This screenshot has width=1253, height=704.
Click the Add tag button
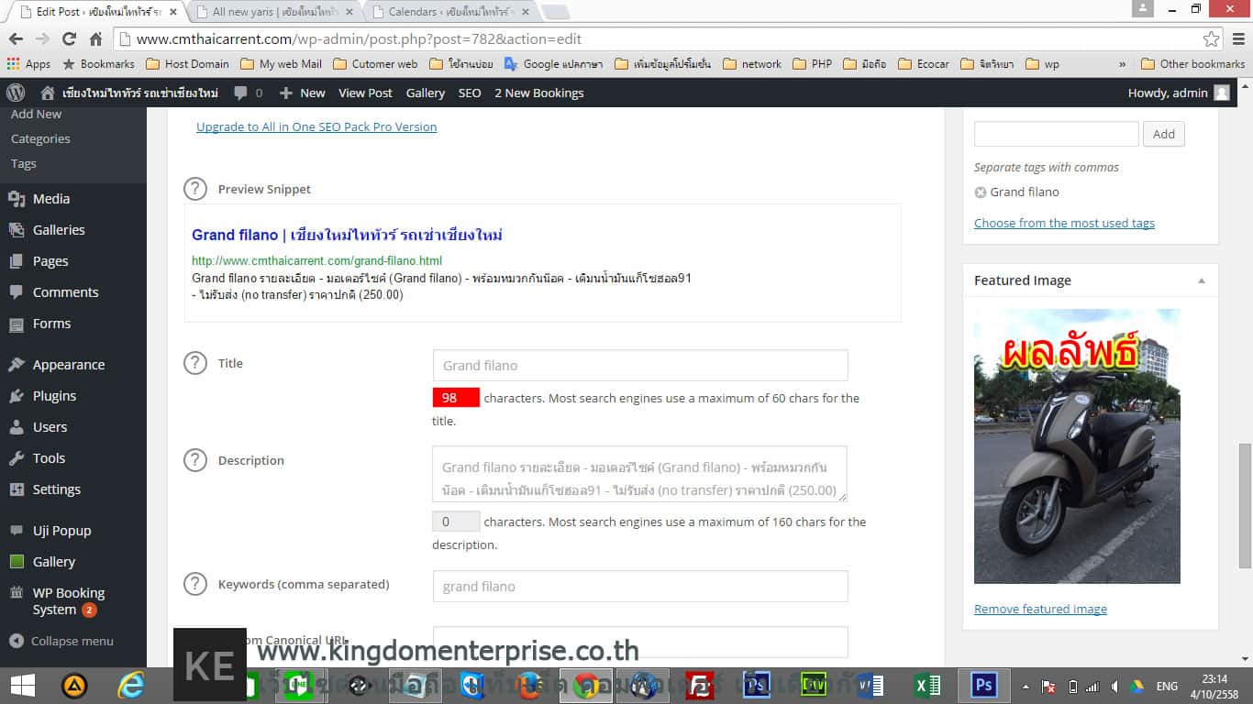1163,134
